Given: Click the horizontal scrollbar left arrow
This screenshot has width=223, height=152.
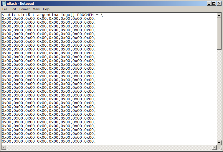Looking at the screenshot, I should [4, 148].
